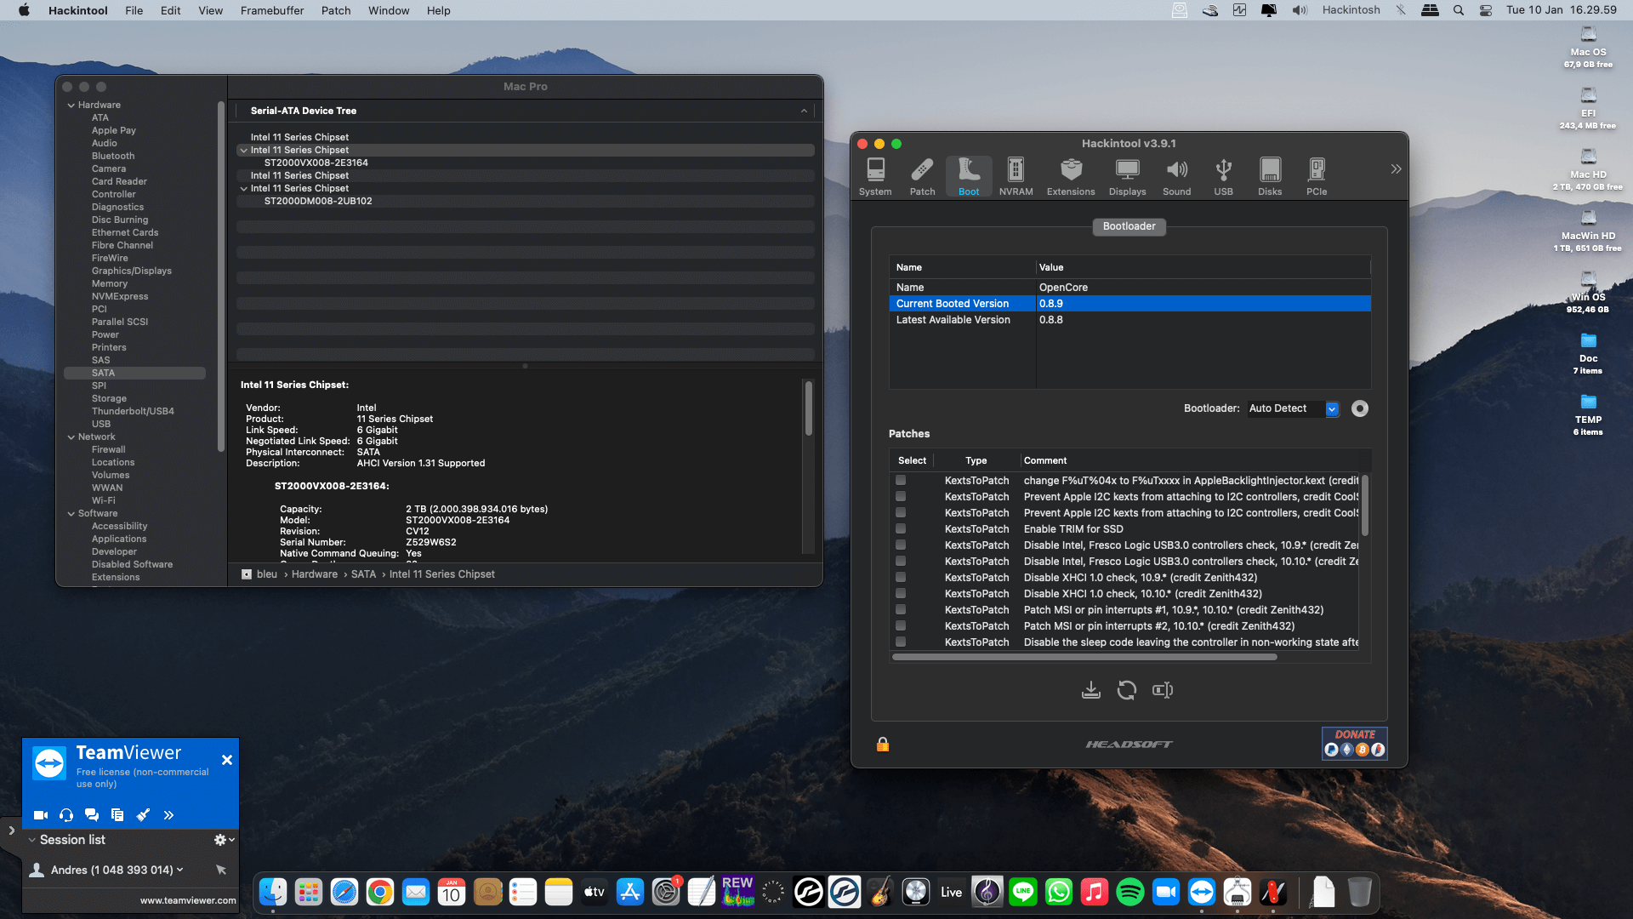Click the patches list horizontal scrollbar
The height and width of the screenshot is (919, 1633).
point(1084,657)
